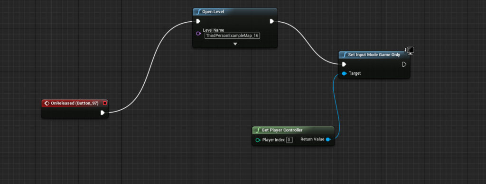This screenshot has width=486, height=184.
Task: Click the function icon on Get Player Controller node
Action: click(258, 130)
